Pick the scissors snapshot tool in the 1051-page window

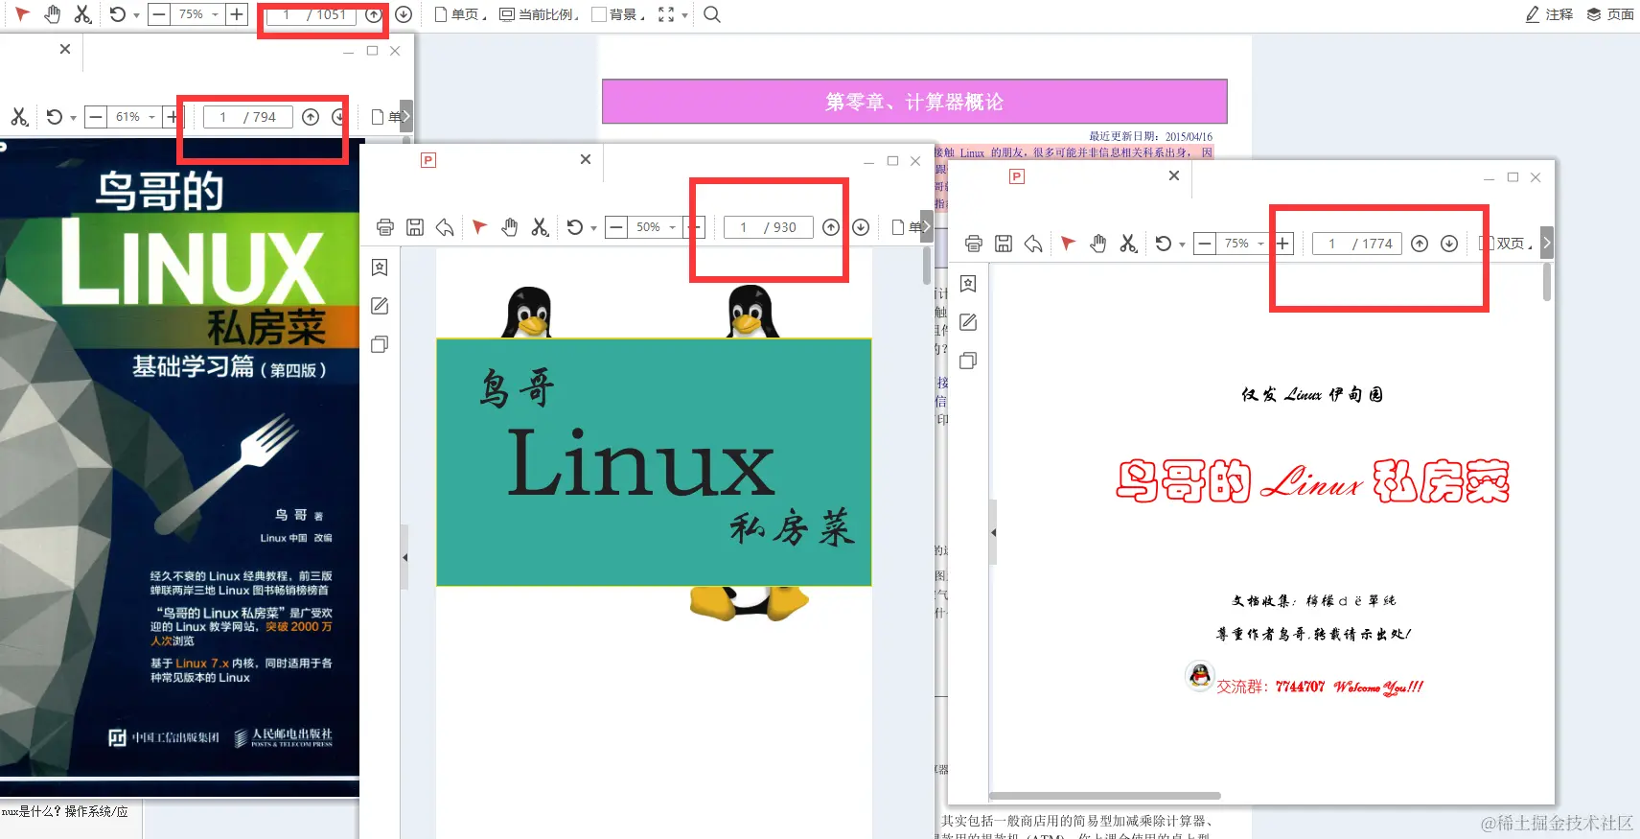pyautogui.click(x=82, y=14)
